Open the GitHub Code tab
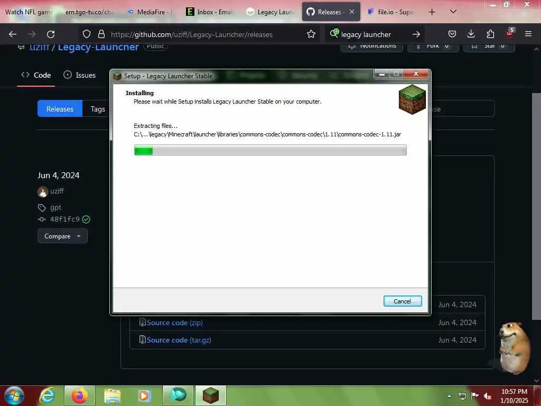541x406 pixels. [x=36, y=75]
